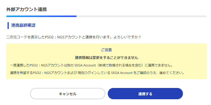The height and width of the screenshot is (105, 211).
Task: Click the notice line starting with 連携を希望する
Action: click(x=97, y=73)
